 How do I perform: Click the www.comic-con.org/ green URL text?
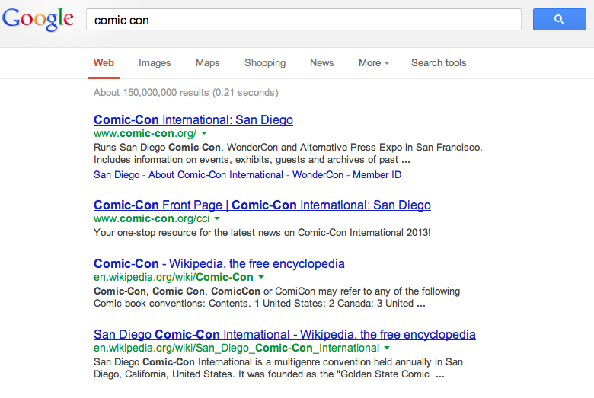[145, 133]
